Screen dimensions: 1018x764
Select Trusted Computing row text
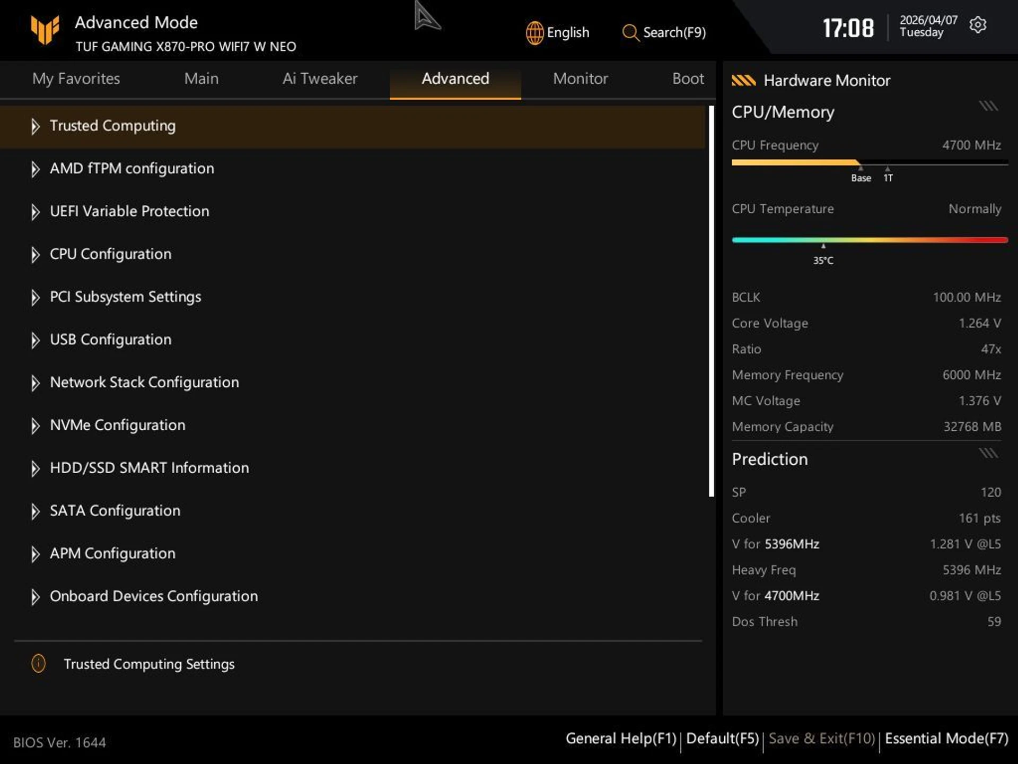pos(112,126)
